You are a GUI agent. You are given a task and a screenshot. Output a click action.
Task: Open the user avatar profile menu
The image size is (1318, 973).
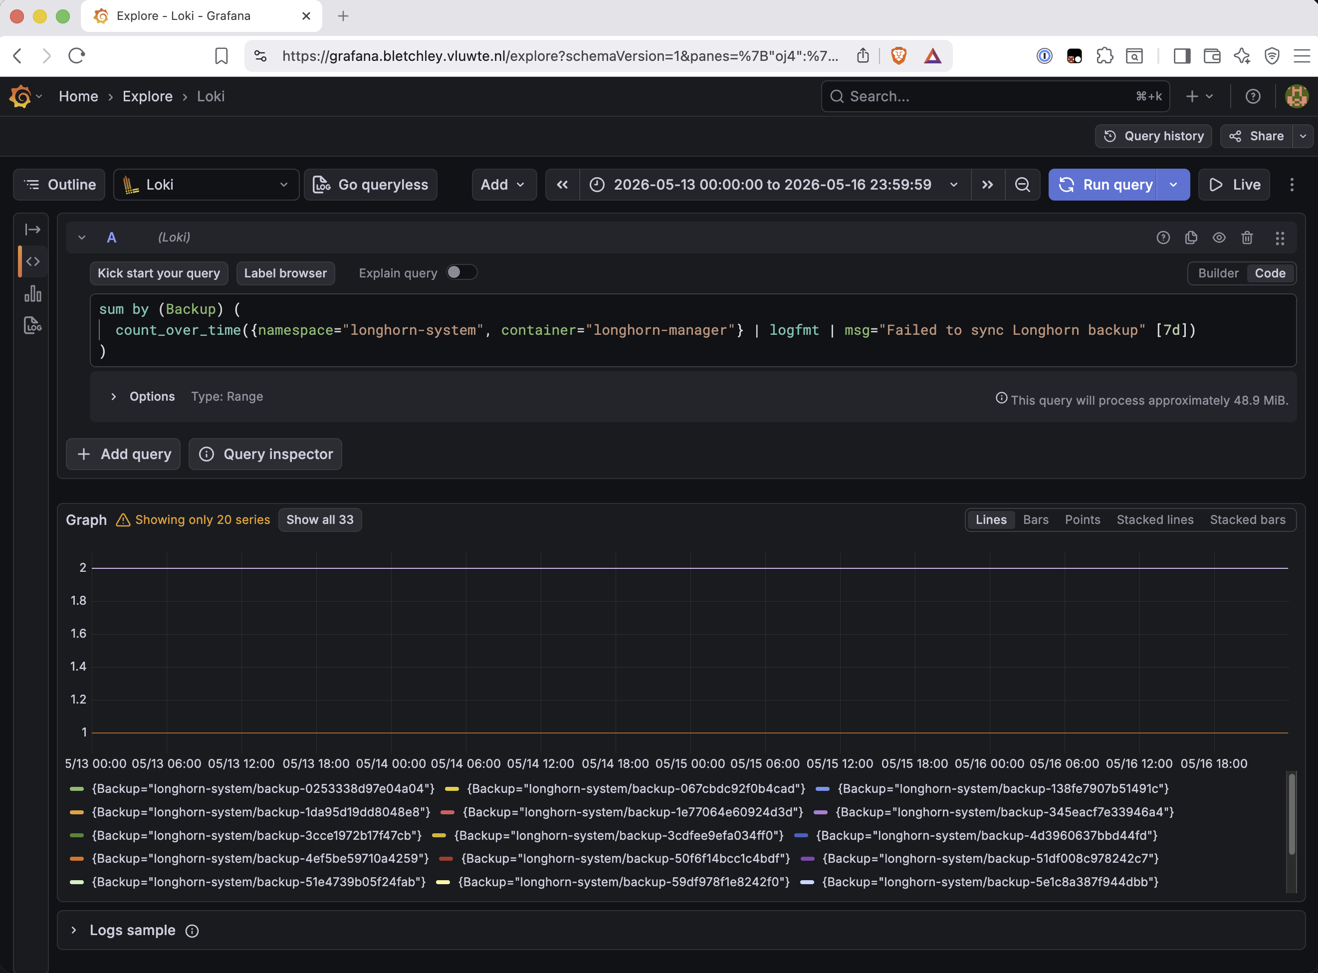1296,96
